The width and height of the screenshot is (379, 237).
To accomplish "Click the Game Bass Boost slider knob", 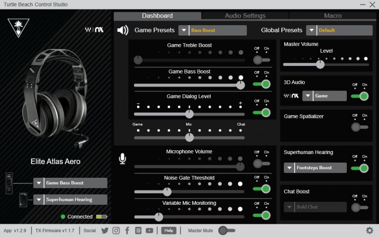I will point(241,85).
